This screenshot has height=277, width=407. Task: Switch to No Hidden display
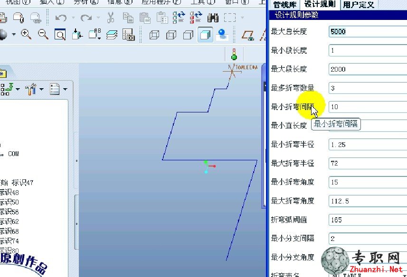[x=188, y=35]
